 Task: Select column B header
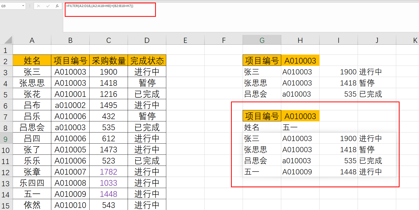tap(70, 40)
